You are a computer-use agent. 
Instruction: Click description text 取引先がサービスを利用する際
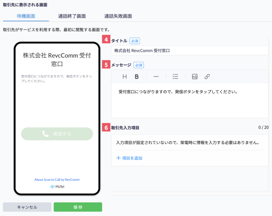pos(56,30)
